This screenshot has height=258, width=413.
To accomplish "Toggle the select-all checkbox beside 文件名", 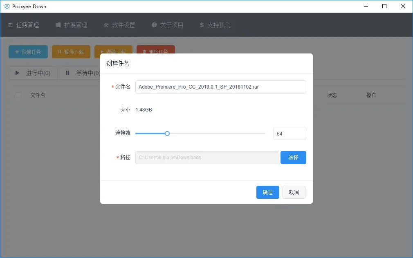I will pos(19,95).
